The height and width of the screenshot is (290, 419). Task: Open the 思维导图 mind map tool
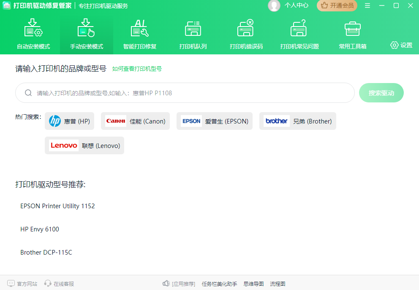pyautogui.click(x=253, y=283)
